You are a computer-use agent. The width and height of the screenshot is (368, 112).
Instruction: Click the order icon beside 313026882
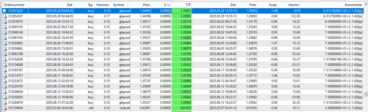(5, 43)
